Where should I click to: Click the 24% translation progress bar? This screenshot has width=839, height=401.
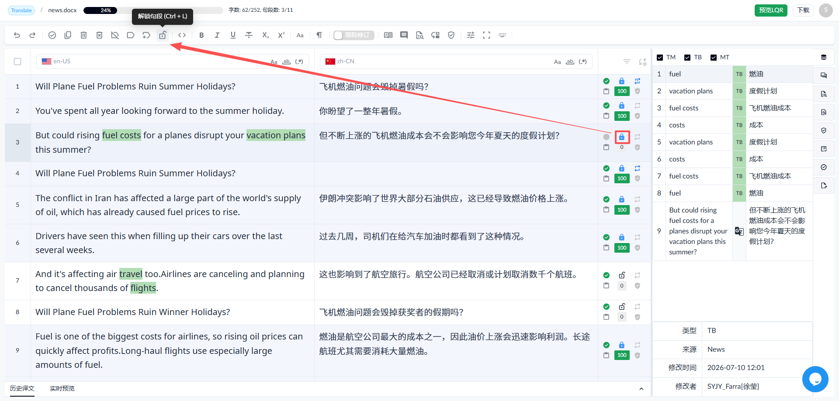click(153, 10)
